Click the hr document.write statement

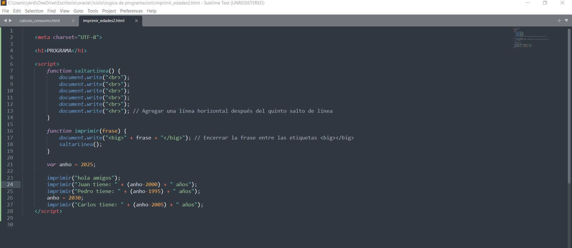94,111
